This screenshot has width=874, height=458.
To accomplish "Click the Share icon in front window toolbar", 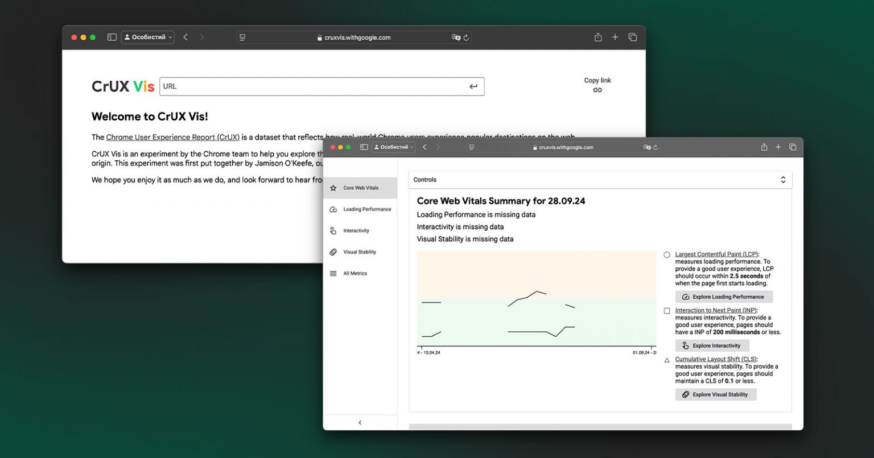I will [764, 147].
